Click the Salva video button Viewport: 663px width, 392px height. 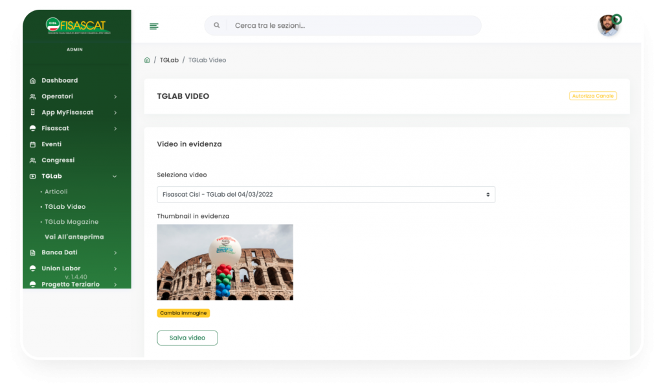pyautogui.click(x=187, y=338)
